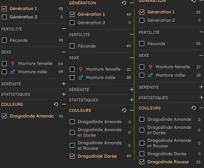
Task: Reset the COULEURS filter in the middle panel
Action: coord(124,110)
